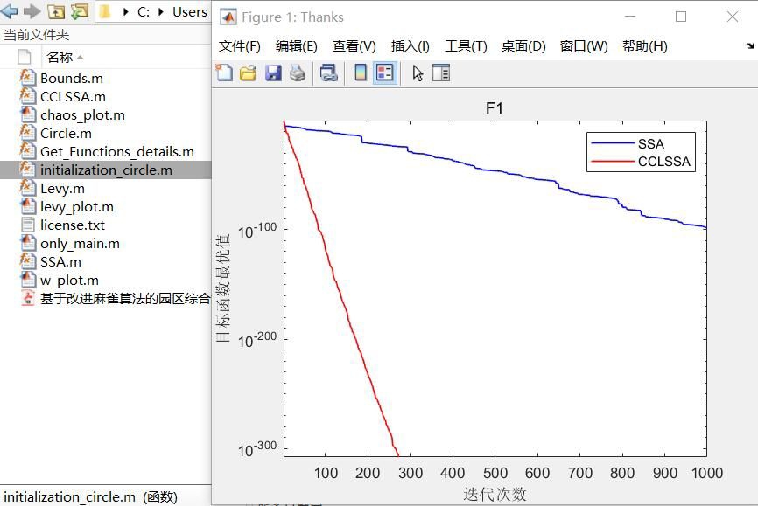Click the 当前文件夹 panel title

[36, 35]
